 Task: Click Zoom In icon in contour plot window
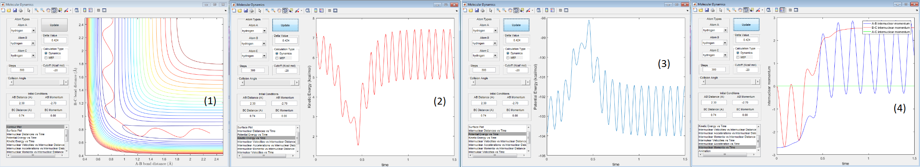point(36,10)
